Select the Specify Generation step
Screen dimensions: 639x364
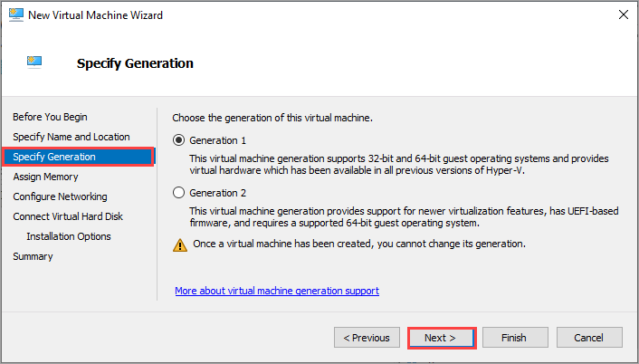[78, 157]
